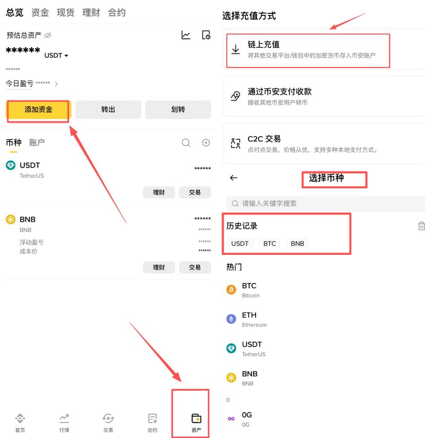This screenshot has width=425, height=438.
Task: Click the search magnifier above the coin list
Action: coord(185,142)
